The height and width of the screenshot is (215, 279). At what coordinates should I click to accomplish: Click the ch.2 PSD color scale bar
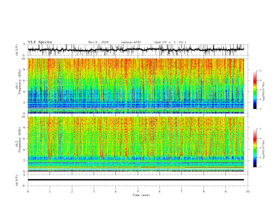click(x=255, y=148)
